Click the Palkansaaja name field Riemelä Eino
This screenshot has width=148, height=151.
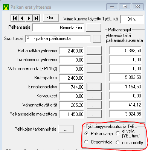click(x=58, y=28)
